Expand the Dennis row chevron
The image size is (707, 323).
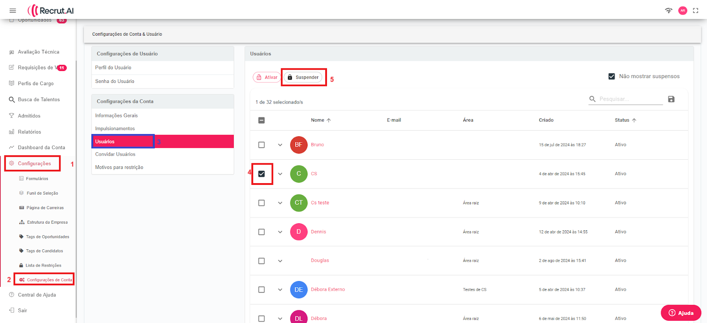coord(280,232)
